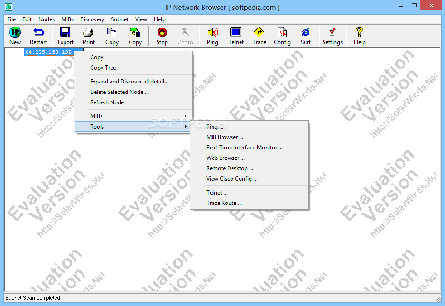Click the Stop sign toolbar icon
This screenshot has height=306, width=445.
[162, 32]
